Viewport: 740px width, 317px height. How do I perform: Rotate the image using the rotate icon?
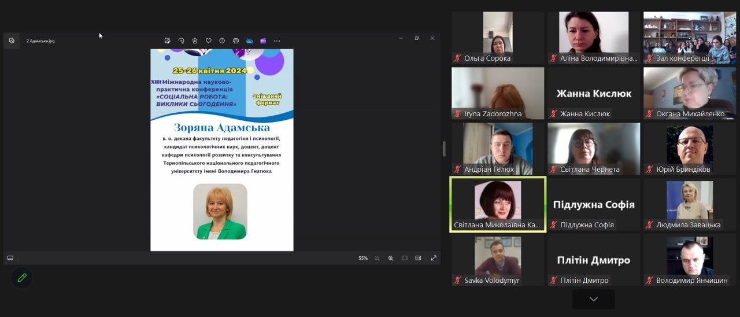click(181, 41)
